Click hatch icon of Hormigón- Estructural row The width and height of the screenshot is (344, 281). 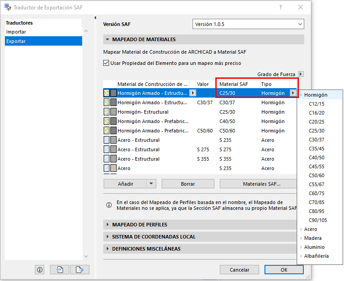[x=106, y=111]
